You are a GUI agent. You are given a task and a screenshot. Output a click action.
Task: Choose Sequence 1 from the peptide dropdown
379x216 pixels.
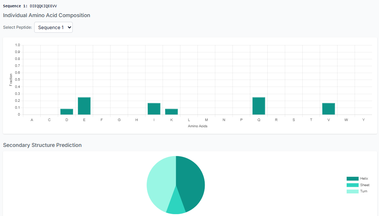click(x=53, y=27)
